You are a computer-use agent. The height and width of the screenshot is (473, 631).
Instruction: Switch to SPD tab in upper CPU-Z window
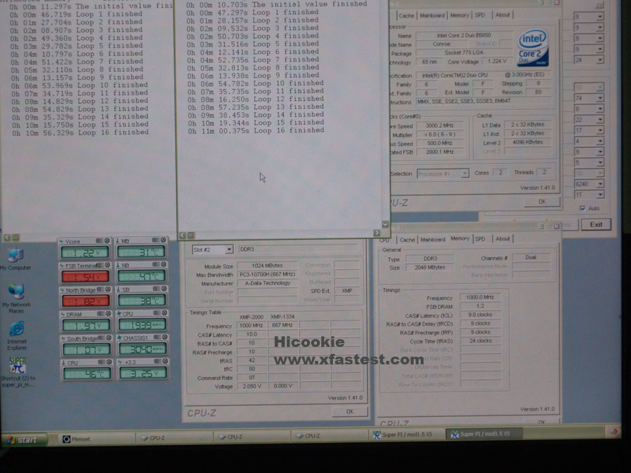pyautogui.click(x=480, y=15)
